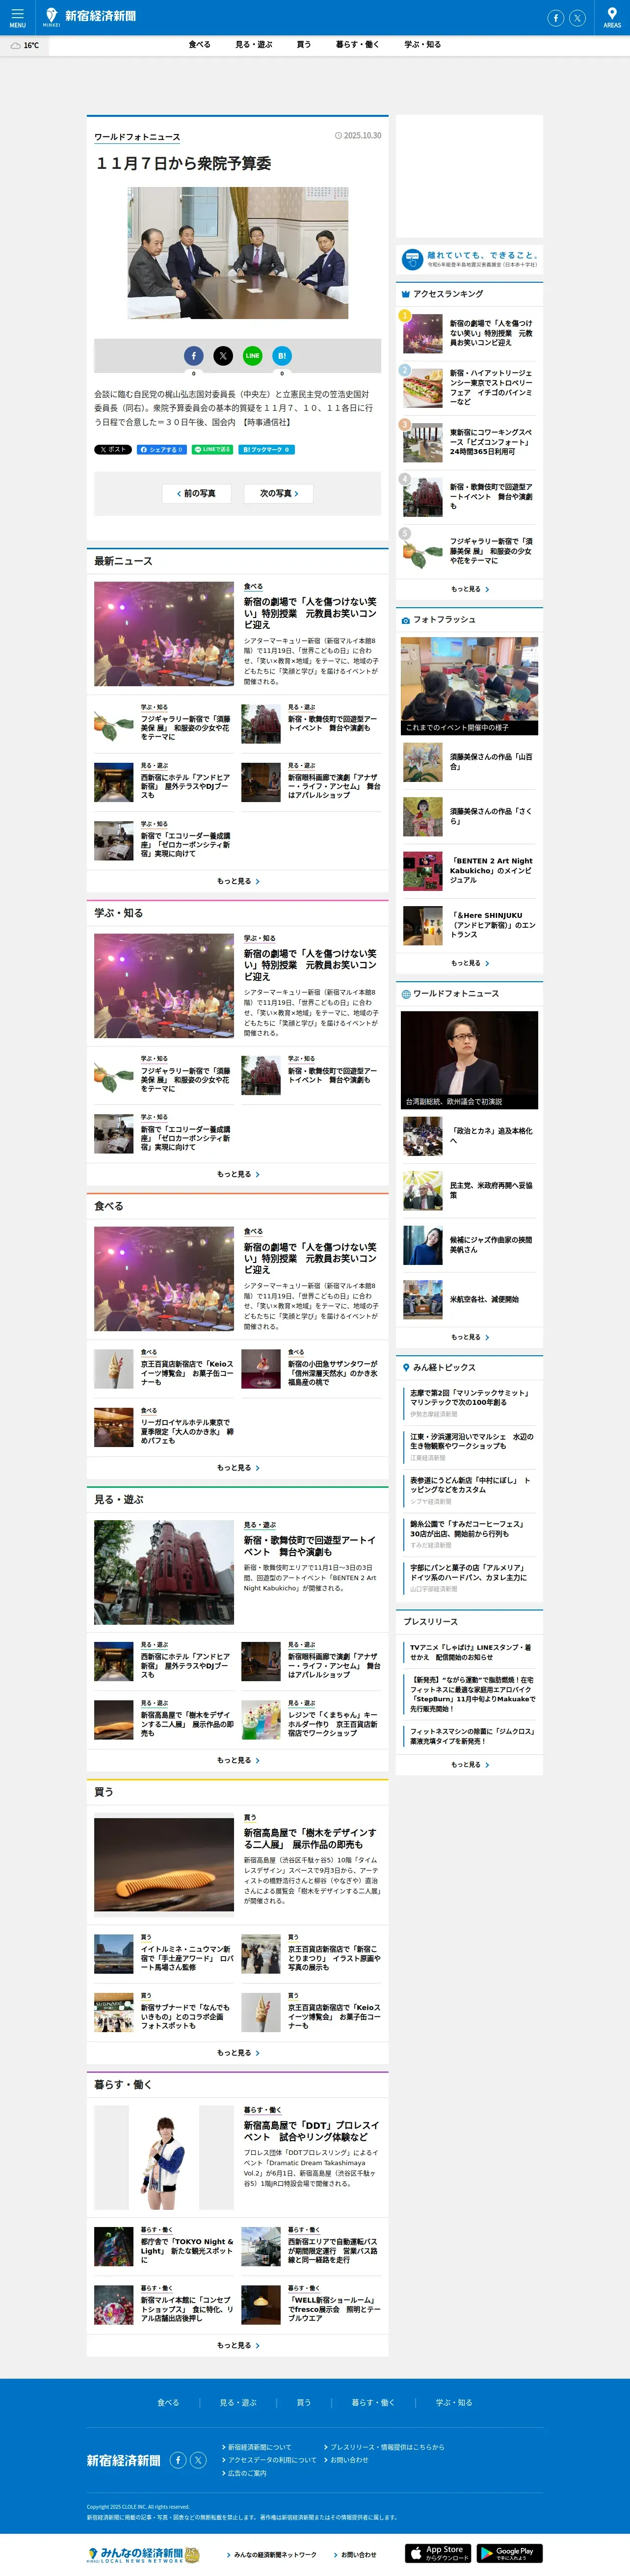Viewport: 630px width, 2576px height.
Task: Open 新宿高島屋で「DDT」プロレスイベント headline
Action: 311,2131
